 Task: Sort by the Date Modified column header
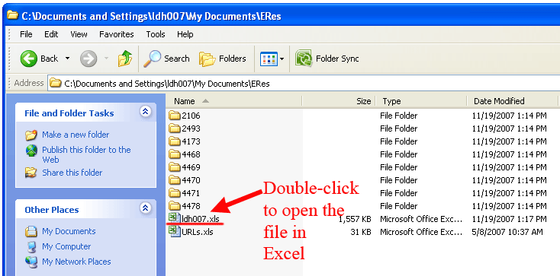[513, 101]
